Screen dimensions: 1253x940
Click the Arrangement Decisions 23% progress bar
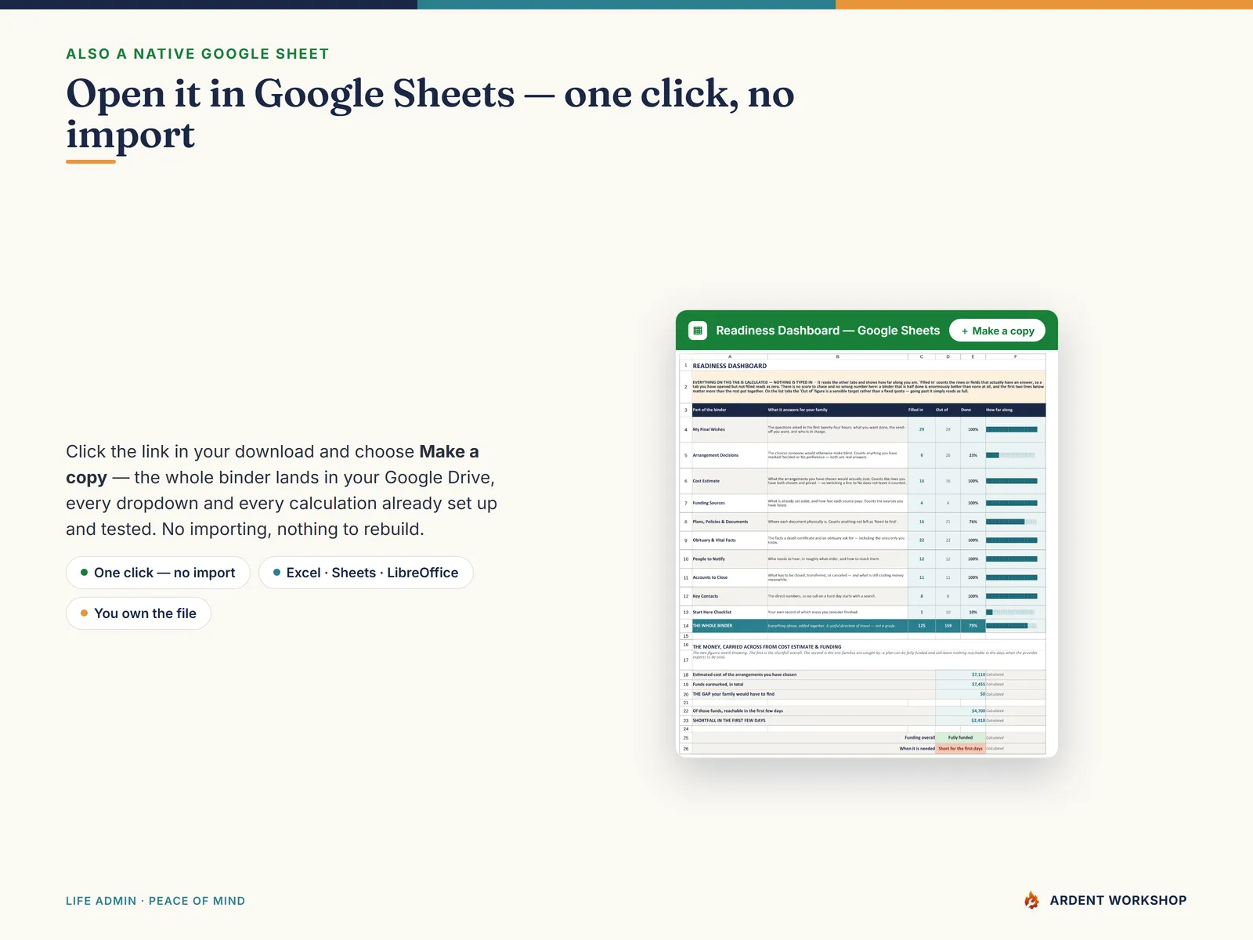pos(1011,455)
